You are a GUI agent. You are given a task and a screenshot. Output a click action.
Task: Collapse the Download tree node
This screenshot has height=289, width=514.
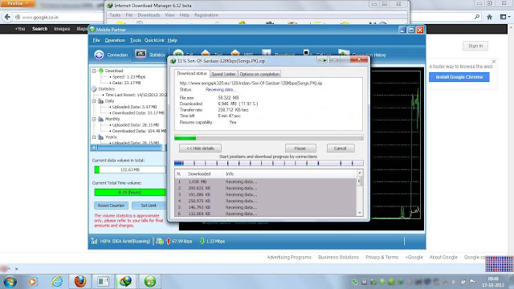[94, 71]
